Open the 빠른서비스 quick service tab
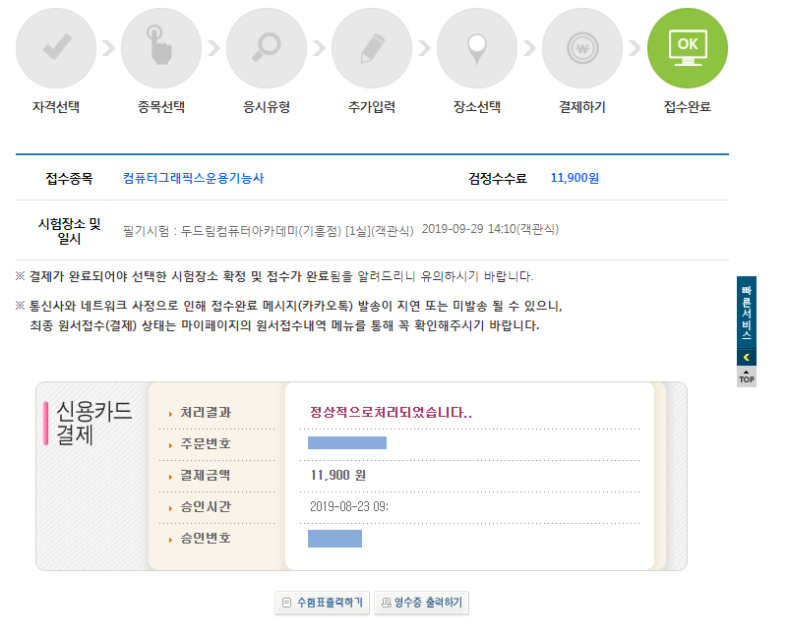The height and width of the screenshot is (635, 788). click(747, 313)
